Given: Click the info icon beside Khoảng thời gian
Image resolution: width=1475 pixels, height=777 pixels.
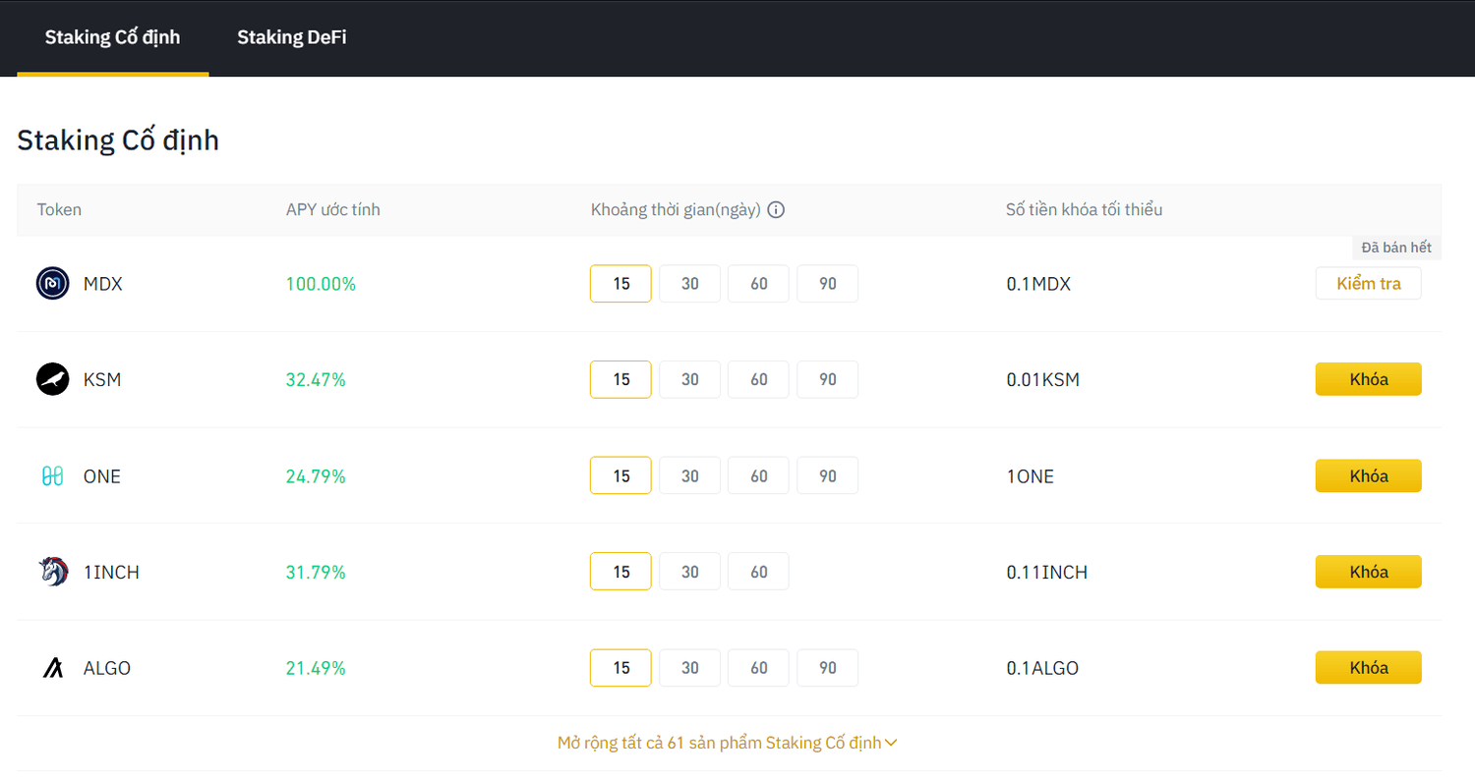Looking at the screenshot, I should point(776,209).
